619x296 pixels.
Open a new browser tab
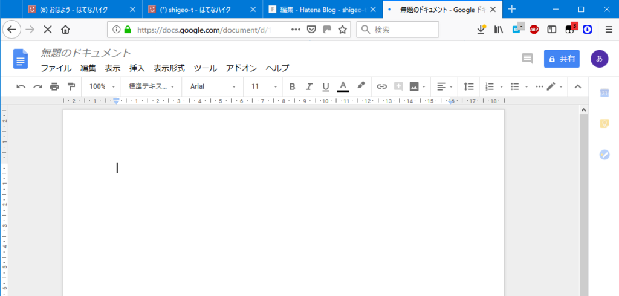(x=511, y=9)
